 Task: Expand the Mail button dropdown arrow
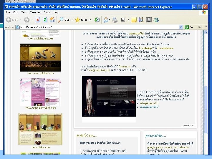pos(110,20)
